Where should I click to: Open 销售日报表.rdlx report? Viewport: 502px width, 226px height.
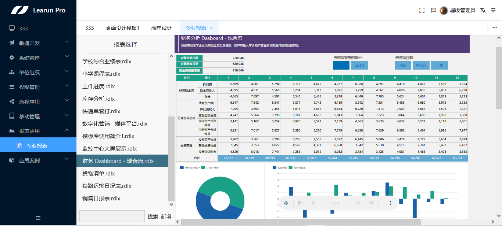click(x=122, y=199)
